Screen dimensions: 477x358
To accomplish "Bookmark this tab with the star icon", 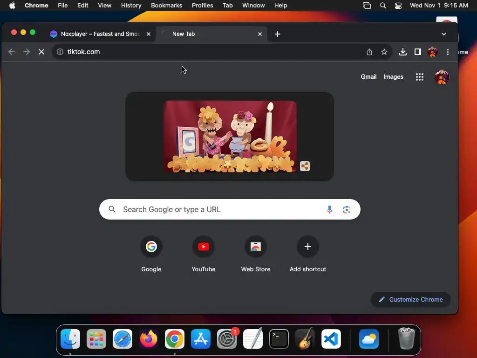I will (x=384, y=52).
